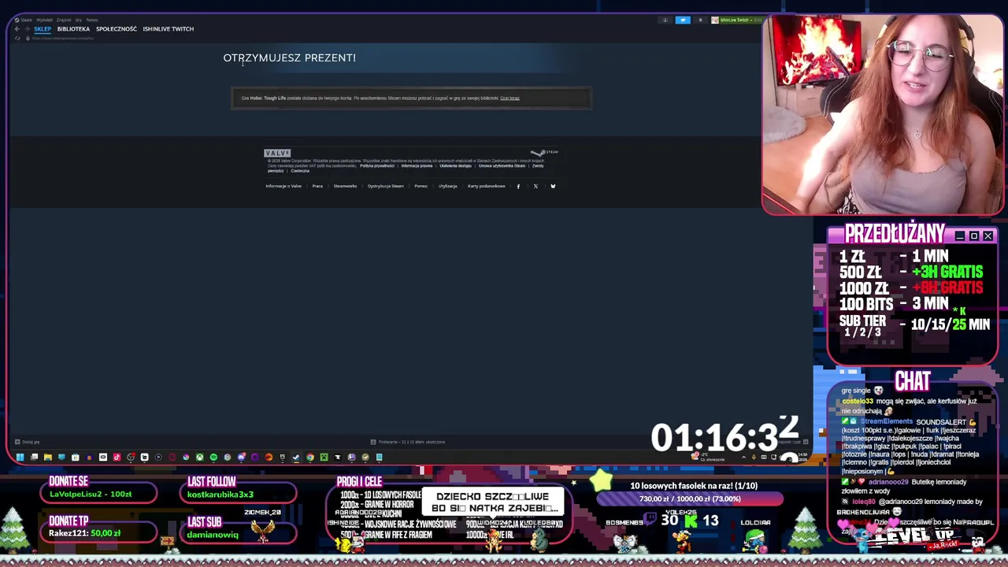This screenshot has width=1008, height=567.
Task: Open the Utylizacja footer link
Action: (447, 186)
